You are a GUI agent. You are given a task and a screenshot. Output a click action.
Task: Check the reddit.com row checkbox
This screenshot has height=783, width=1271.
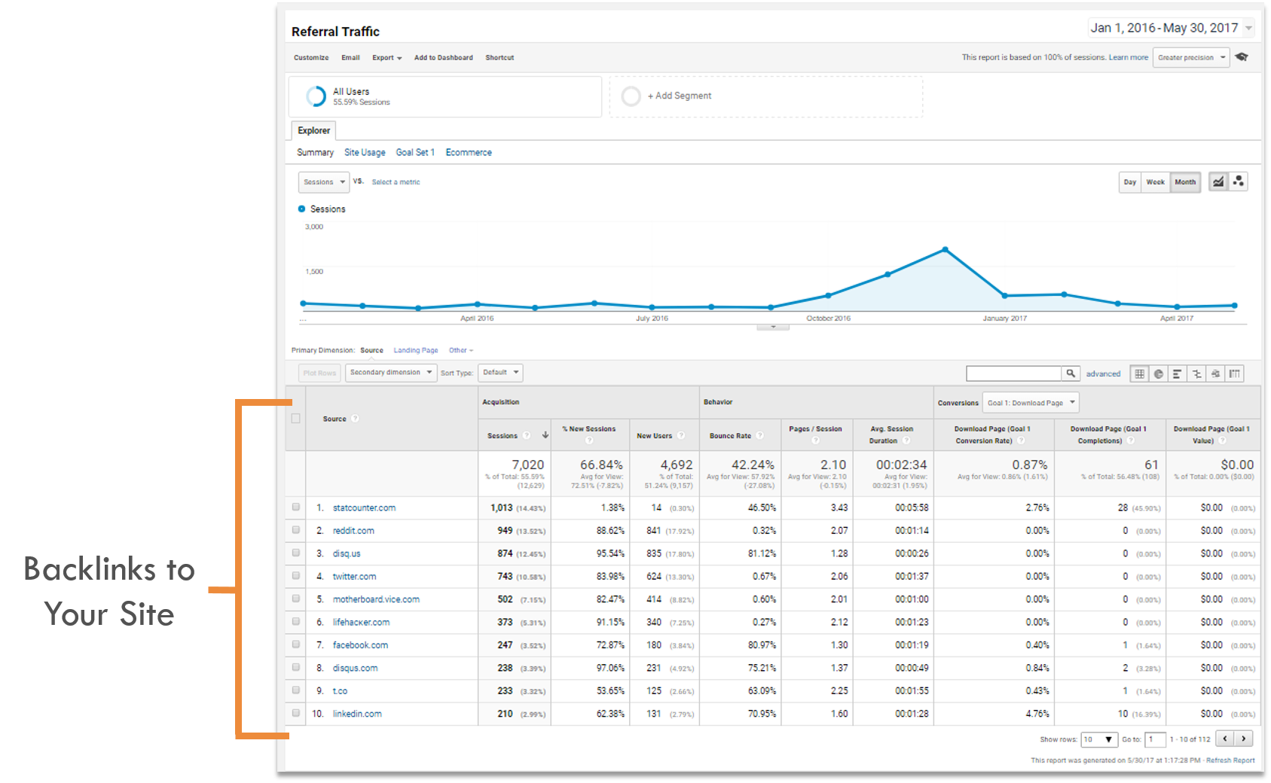pos(296,530)
